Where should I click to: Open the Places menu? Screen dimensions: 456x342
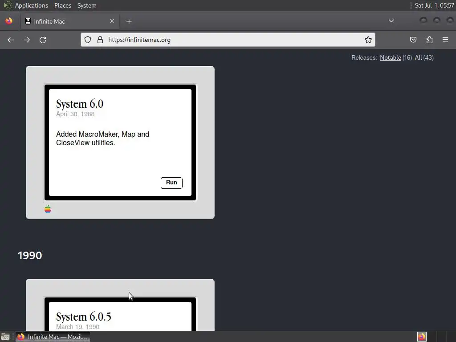[x=62, y=5]
